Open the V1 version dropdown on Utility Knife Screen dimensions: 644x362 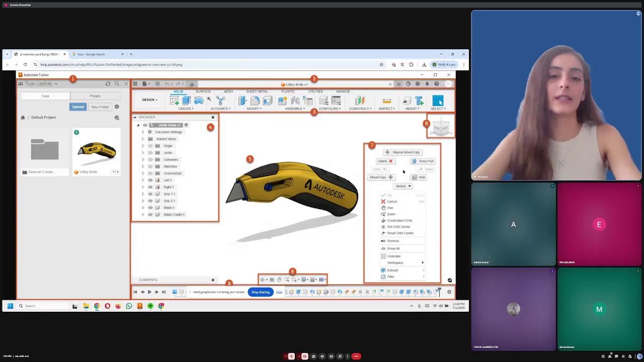[x=115, y=172]
